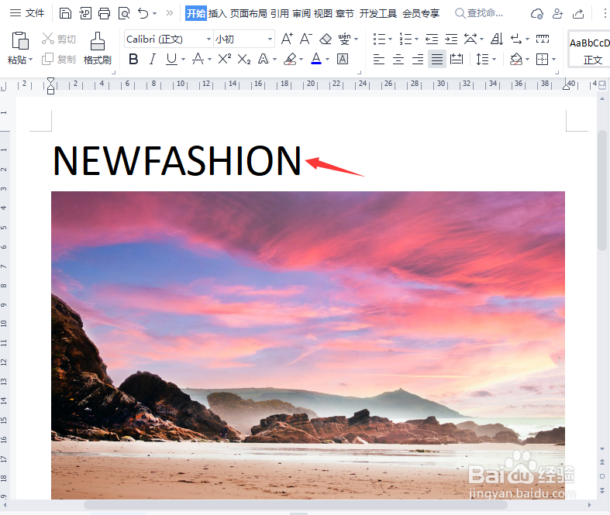Click the 格式刷 format painter

(x=97, y=48)
